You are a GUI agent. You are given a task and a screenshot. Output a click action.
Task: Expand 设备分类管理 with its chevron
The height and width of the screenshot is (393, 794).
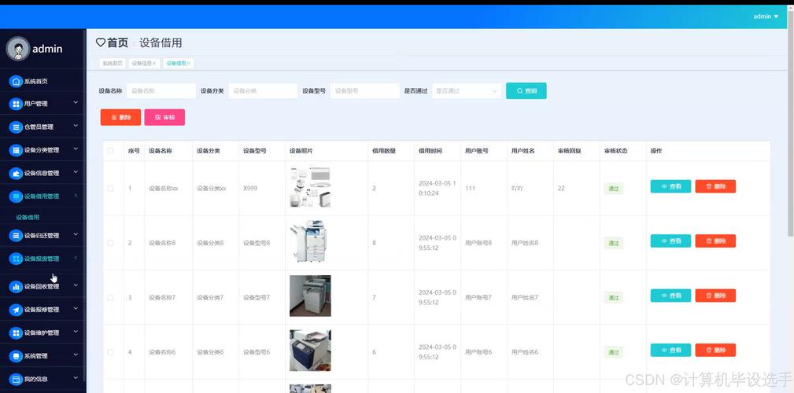[x=76, y=149]
